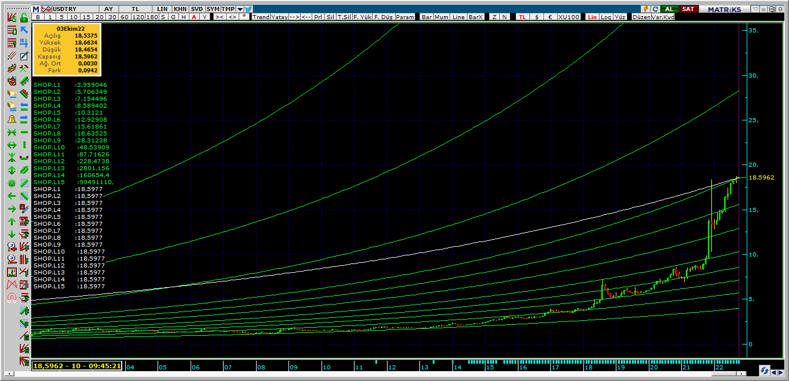Open the dark down-arrow menu beside TMP
Screen dimensions: 789x381
(240, 9)
